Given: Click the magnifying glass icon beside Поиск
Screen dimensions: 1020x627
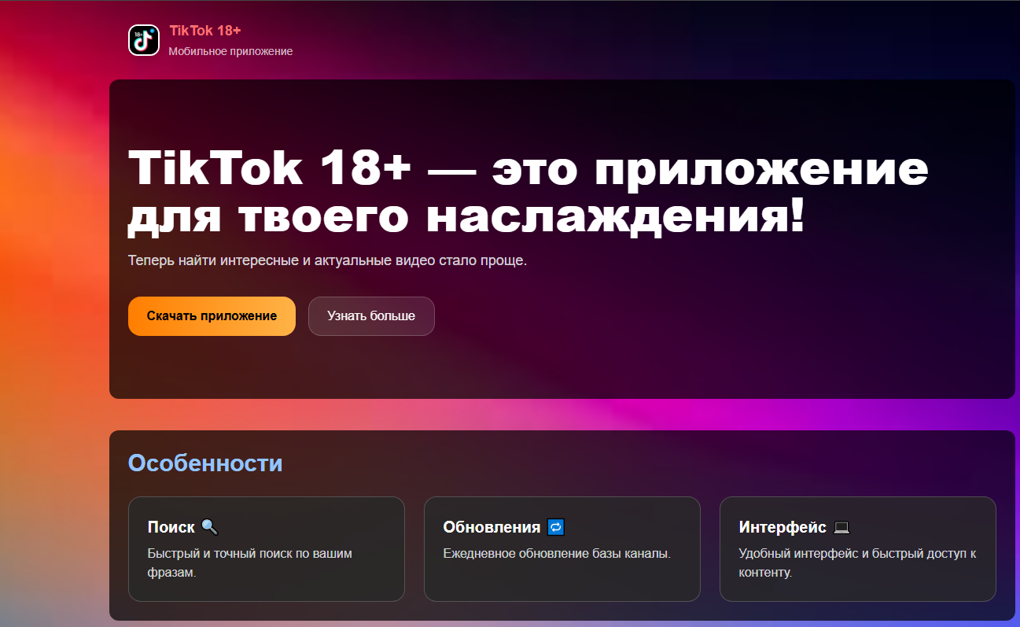Looking at the screenshot, I should click(x=209, y=527).
